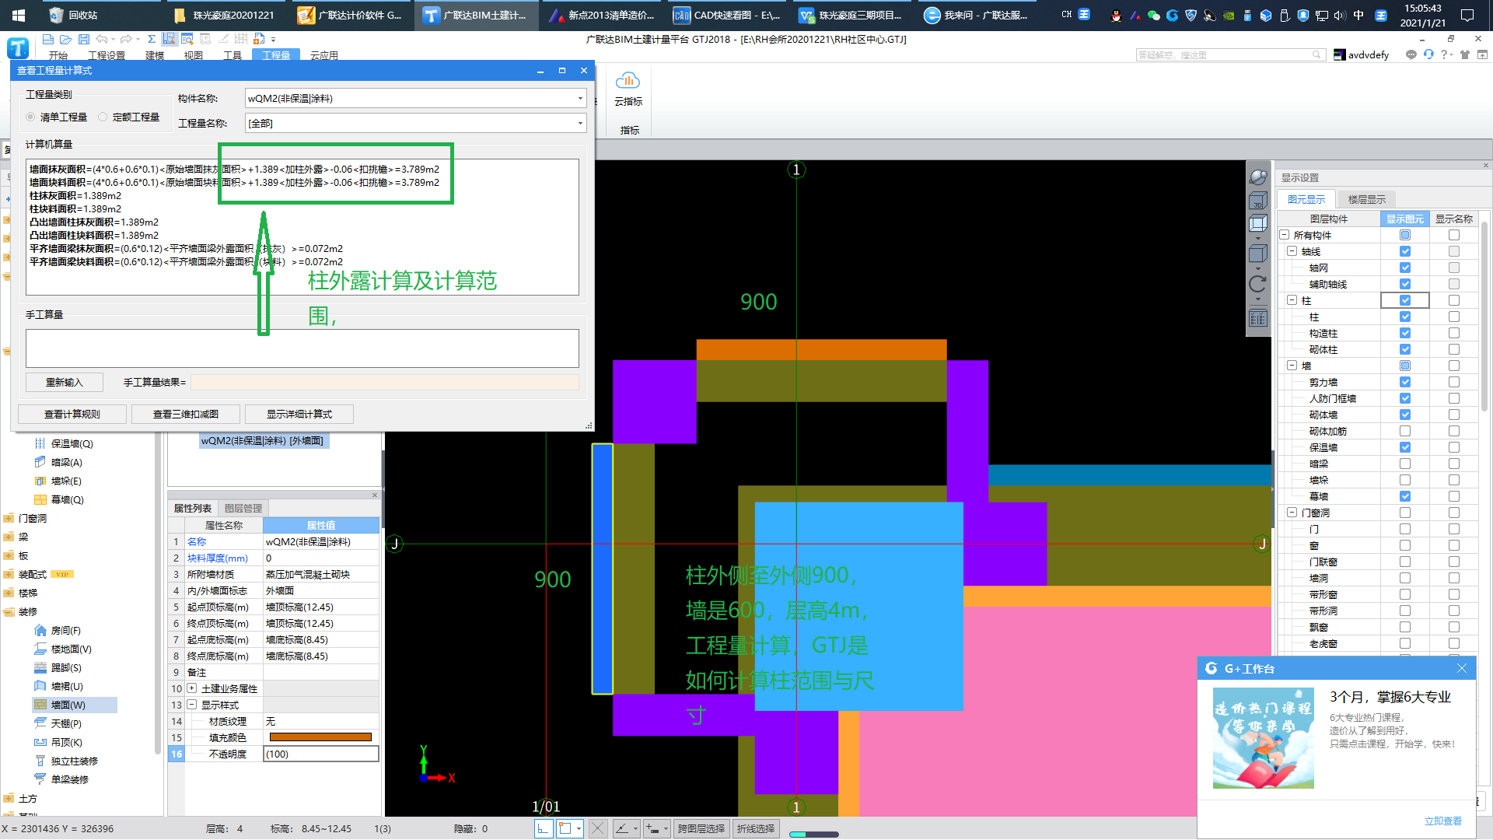Click the Room (房间) decoration icon
The image size is (1493, 840).
[x=40, y=631]
